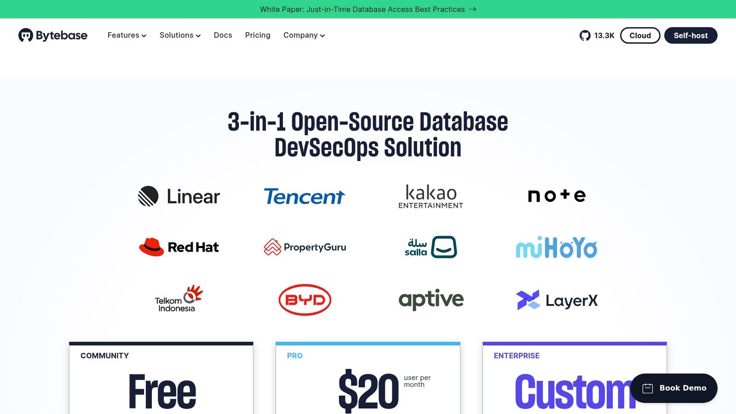
Task: Select the Linear customer logo
Action: [178, 196]
